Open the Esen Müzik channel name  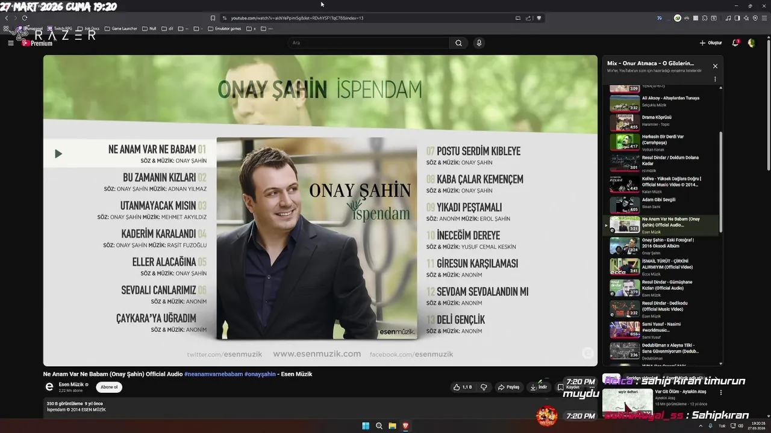tap(71, 384)
